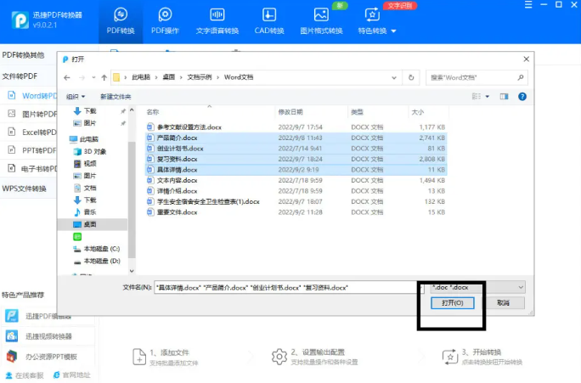Screen dimensions: 581x383
Task: Select 文本内容.docx file
Action: click(296, 180)
